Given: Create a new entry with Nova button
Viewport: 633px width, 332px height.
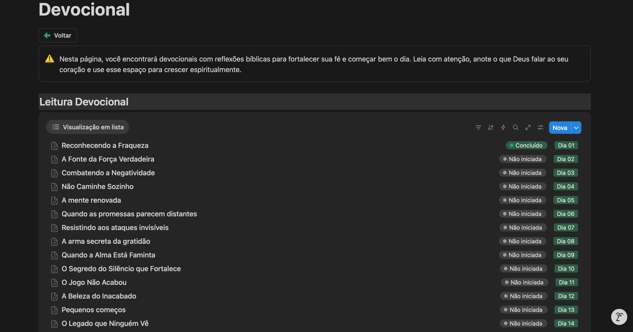Looking at the screenshot, I should [559, 128].
